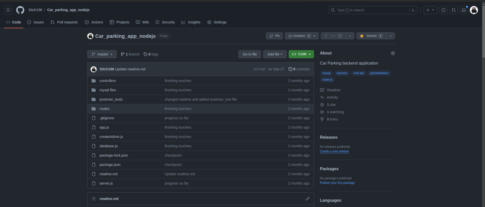Click the search input field
The height and width of the screenshot is (207, 485).
[x=373, y=10]
